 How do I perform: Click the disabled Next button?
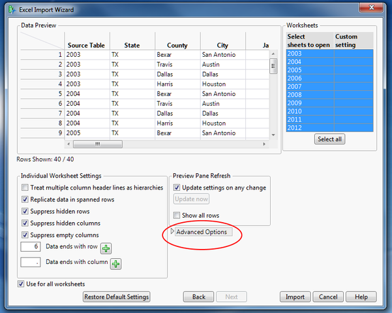[x=232, y=297]
